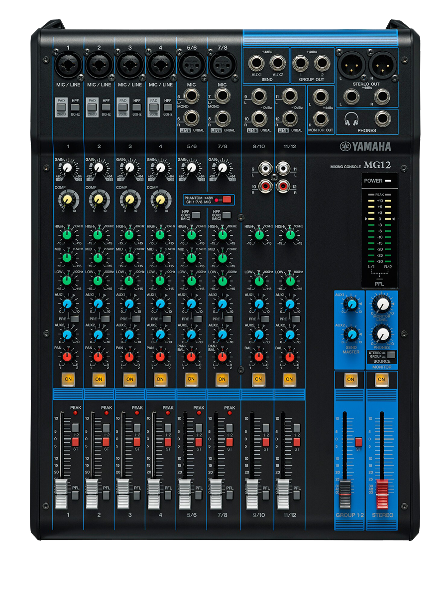Image resolution: width=448 pixels, height=597 pixels.
Task: Click the channel 11 L white RCA jack
Action: pos(283,170)
